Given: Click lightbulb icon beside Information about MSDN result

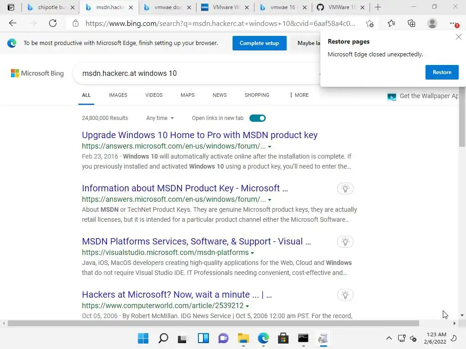Looking at the screenshot, I should 345,189.
